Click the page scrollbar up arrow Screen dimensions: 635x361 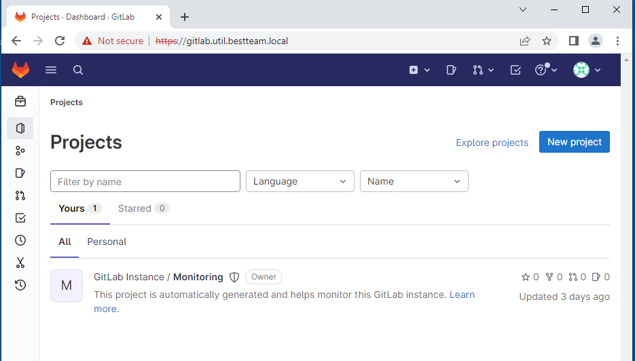pos(628,60)
